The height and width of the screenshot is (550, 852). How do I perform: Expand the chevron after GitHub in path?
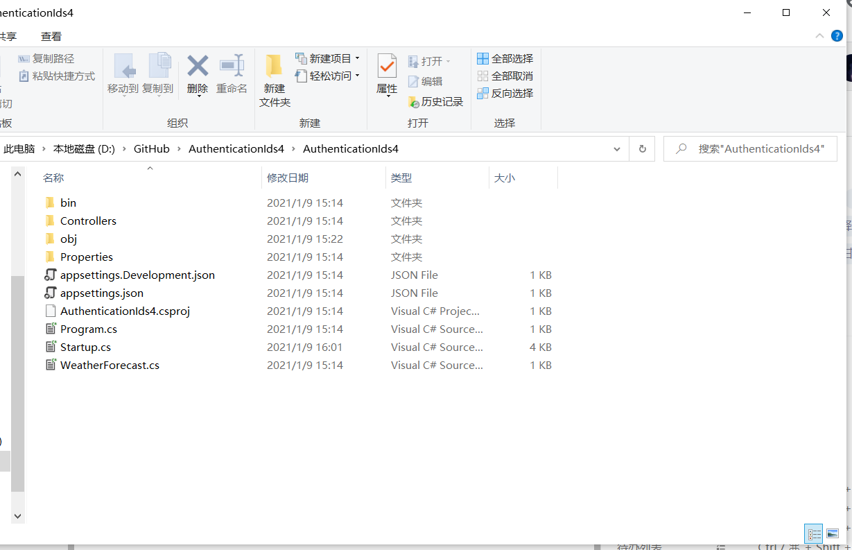pyautogui.click(x=179, y=148)
